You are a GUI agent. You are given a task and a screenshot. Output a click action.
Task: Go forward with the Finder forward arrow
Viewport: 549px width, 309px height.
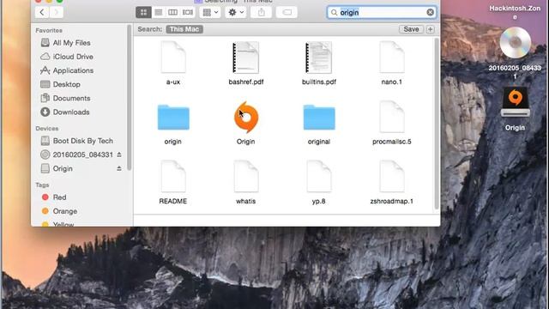57,12
